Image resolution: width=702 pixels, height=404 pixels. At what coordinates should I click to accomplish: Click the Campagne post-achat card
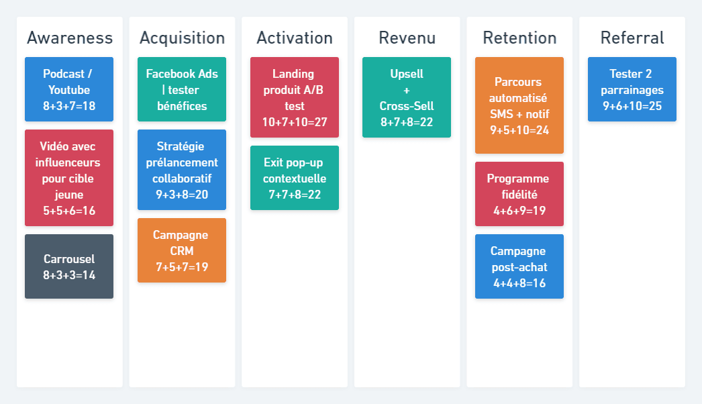519,266
